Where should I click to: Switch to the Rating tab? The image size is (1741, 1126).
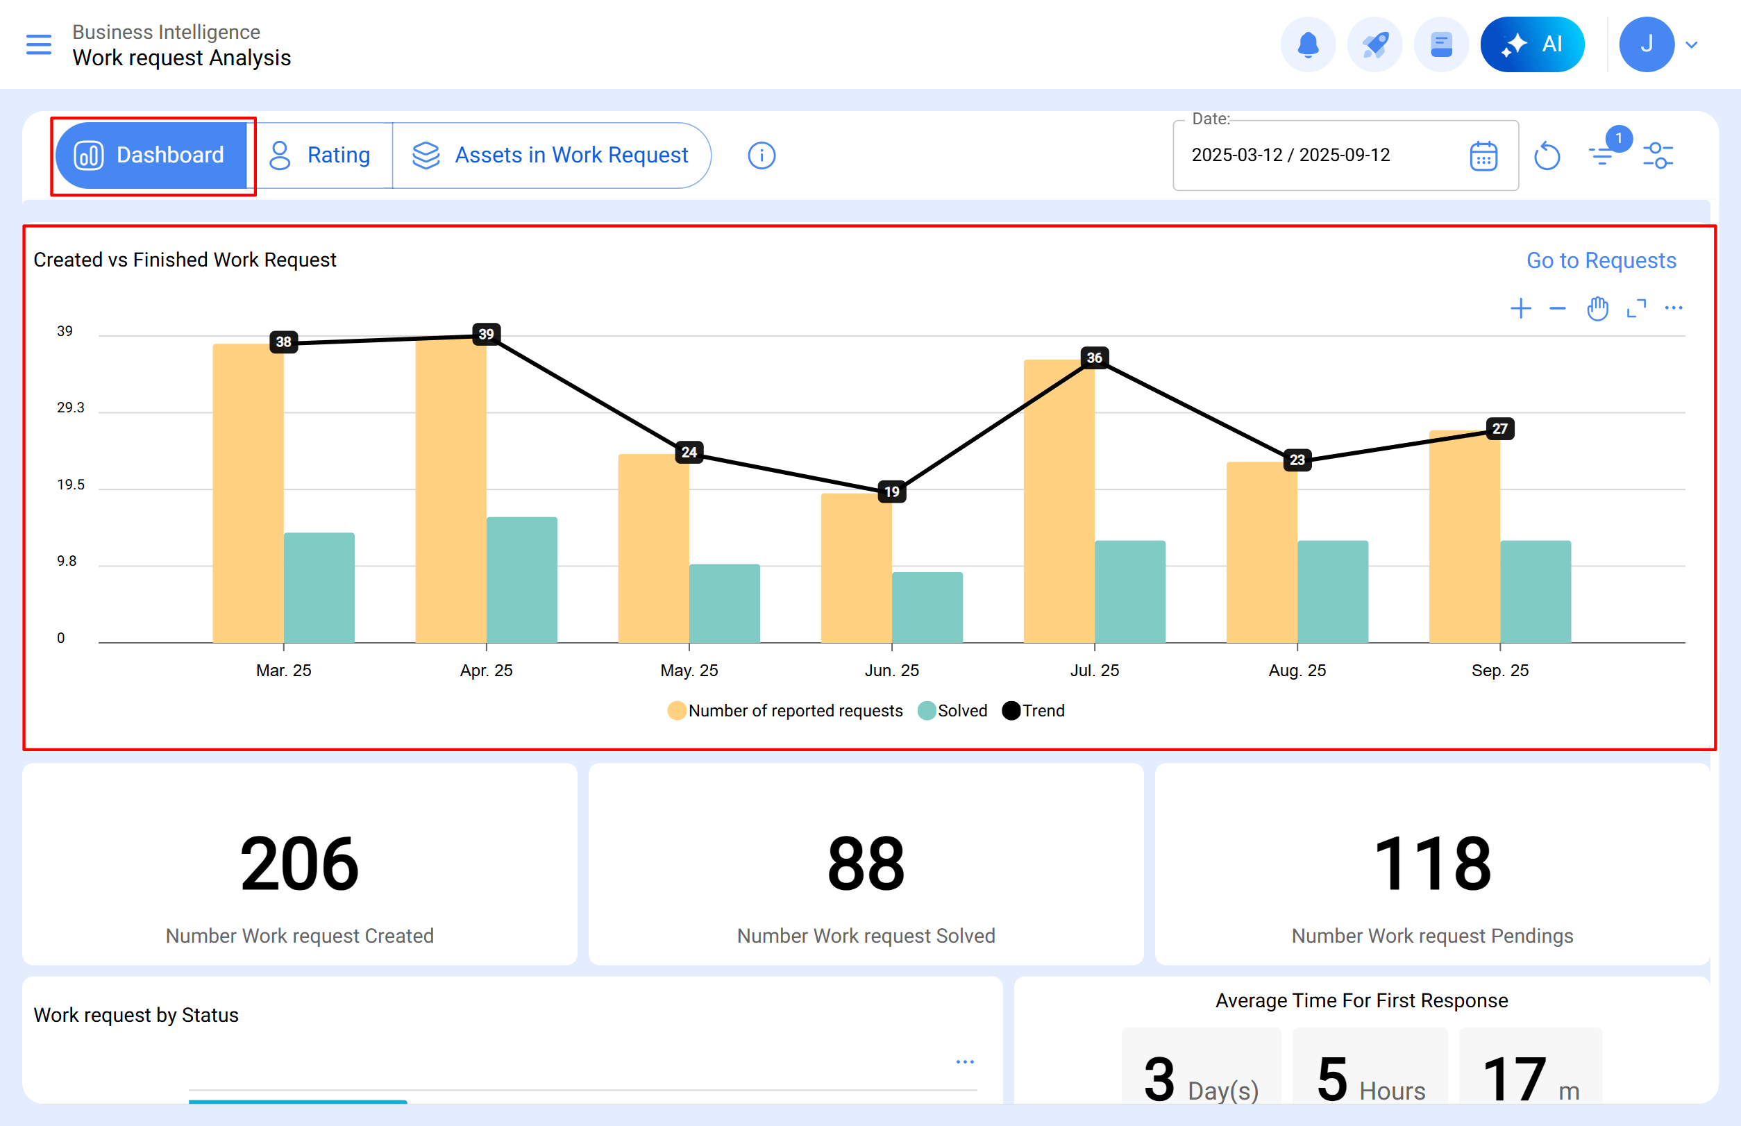(x=321, y=155)
